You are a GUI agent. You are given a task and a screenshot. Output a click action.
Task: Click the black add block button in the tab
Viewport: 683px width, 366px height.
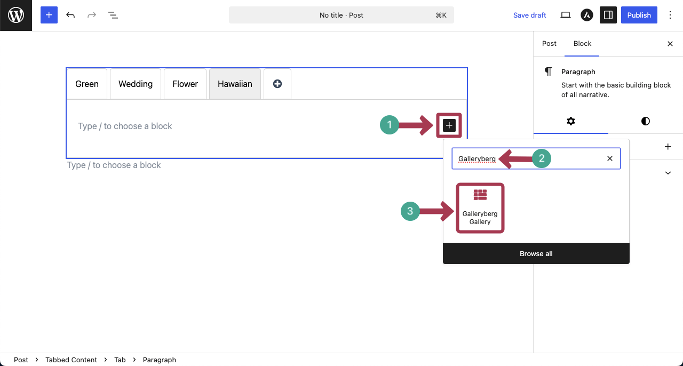point(449,125)
